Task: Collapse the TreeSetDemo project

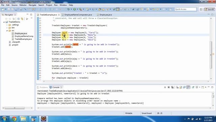Action: pos(4,22)
